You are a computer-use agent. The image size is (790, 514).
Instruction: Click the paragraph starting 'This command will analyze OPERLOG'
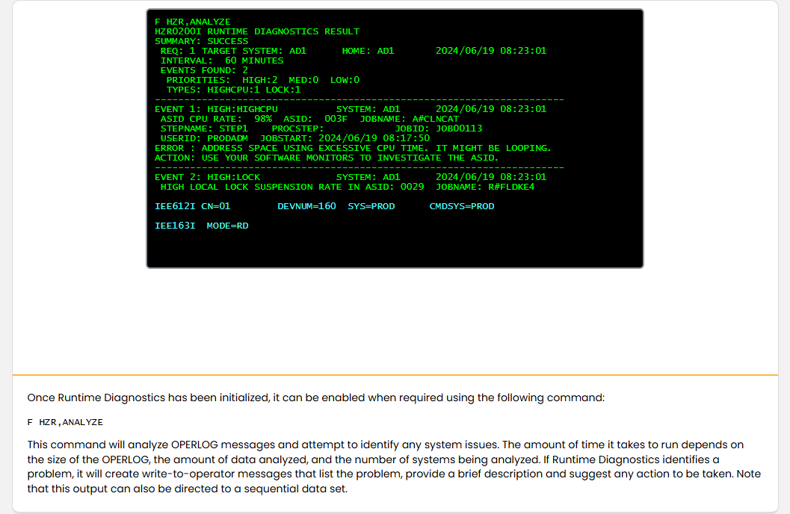pos(394,467)
